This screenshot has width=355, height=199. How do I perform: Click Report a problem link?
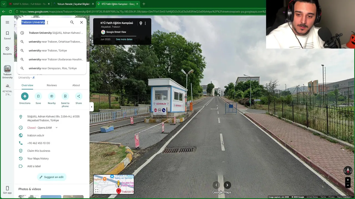point(344,197)
